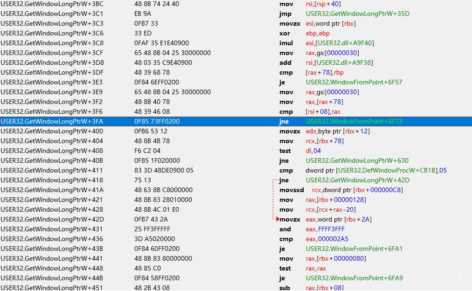Select imul esi,[USER32.dll+A9F40] operand
This screenshot has height=291, width=472.
pyautogui.click(x=340, y=43)
